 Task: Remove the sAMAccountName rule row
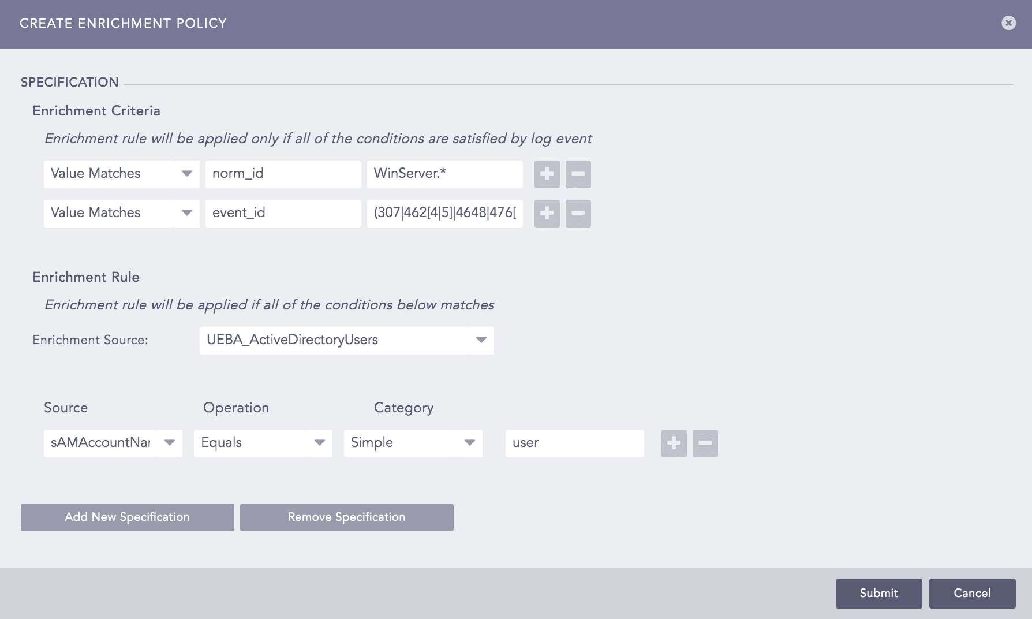(x=705, y=443)
